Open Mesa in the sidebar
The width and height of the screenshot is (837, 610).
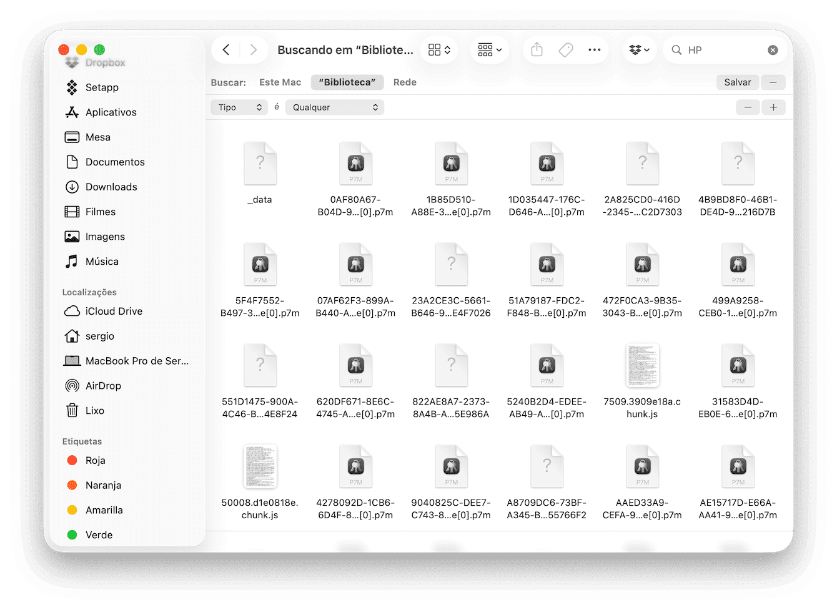coord(97,137)
